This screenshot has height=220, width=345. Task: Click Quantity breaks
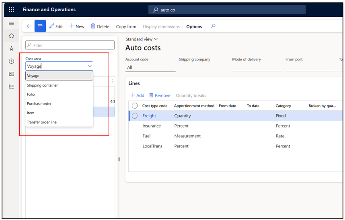[x=191, y=96]
